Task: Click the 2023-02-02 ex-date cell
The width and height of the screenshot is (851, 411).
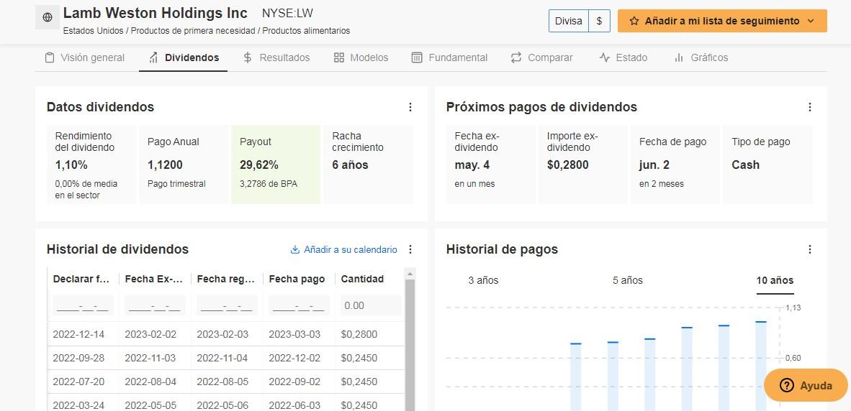Action: click(150, 335)
